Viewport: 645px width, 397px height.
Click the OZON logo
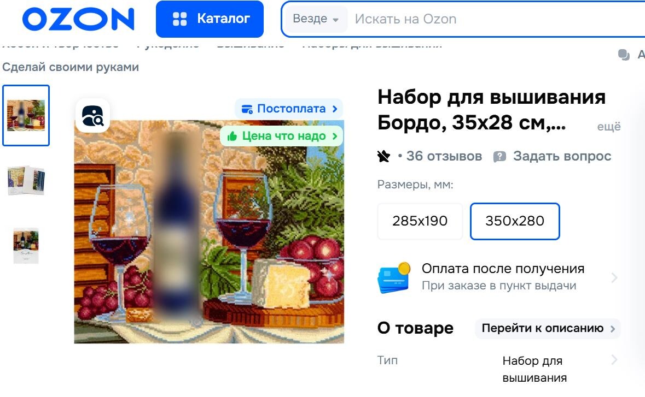point(78,19)
